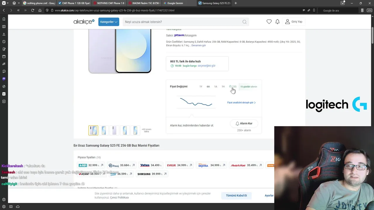Open Reading List panel in sidebar
The width and height of the screenshot is (374, 210).
(4, 27)
